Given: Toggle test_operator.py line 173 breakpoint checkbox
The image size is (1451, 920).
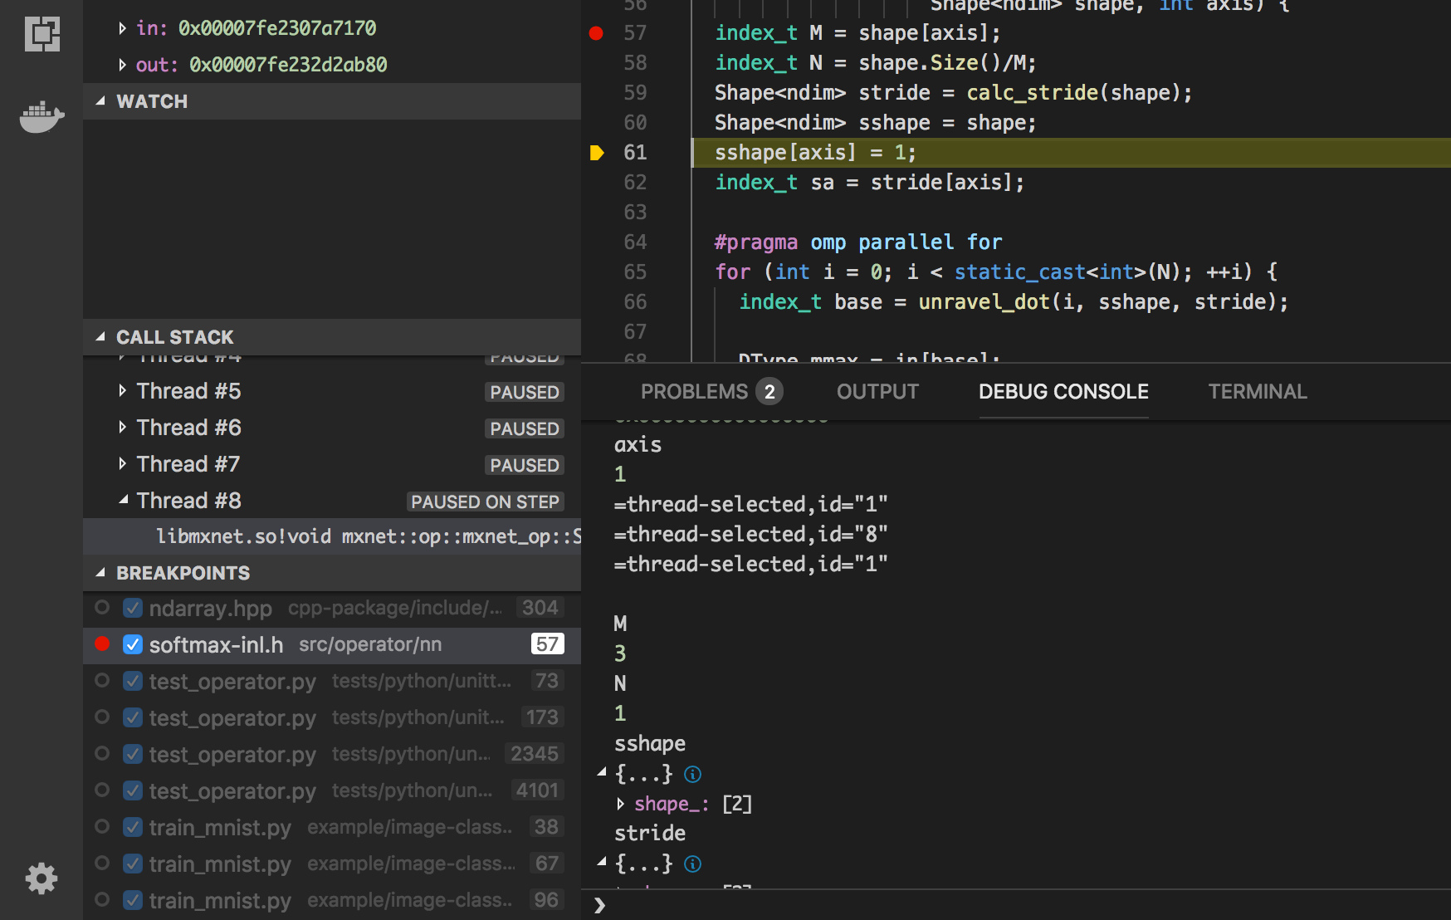Looking at the screenshot, I should [132, 717].
